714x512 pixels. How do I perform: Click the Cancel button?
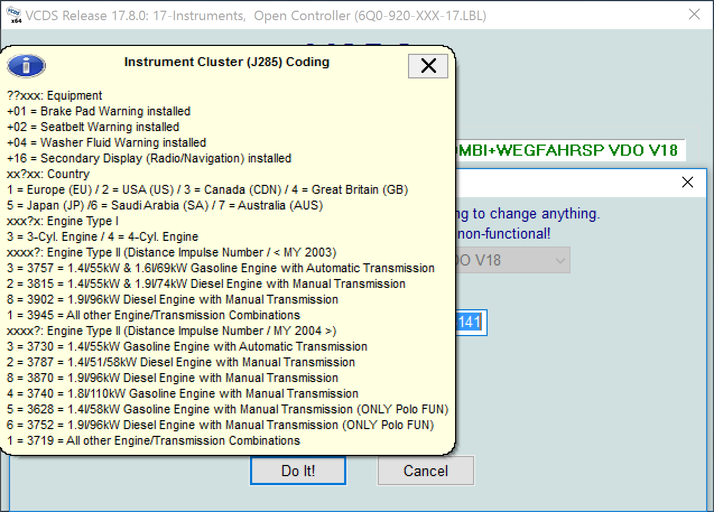pos(426,471)
